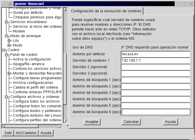195x140 pixels.
Task: Click the 'dominio de búsqueda 5' field
Action: click(x=156, y=106)
